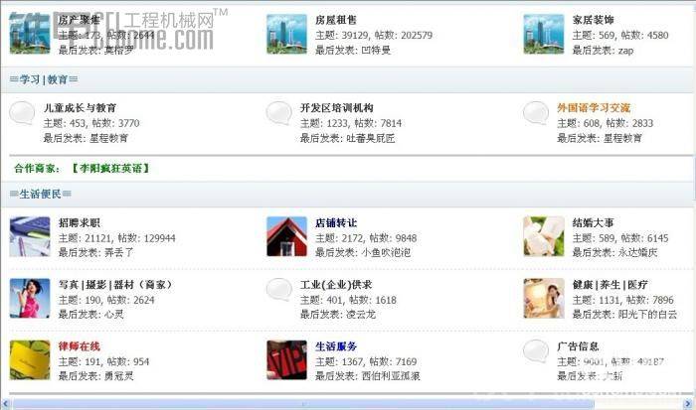Open the 房屋租售 forum icon

coord(286,34)
